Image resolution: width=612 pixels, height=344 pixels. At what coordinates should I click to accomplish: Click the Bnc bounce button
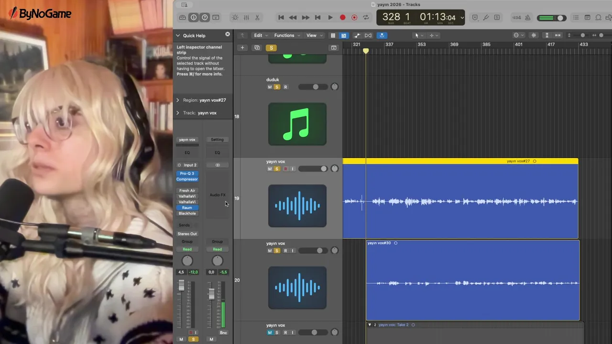pyautogui.click(x=223, y=333)
